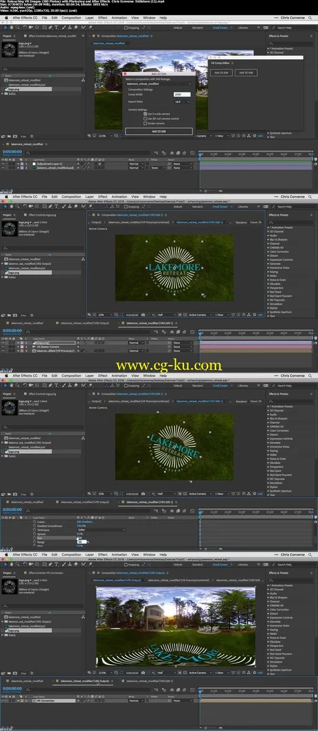Select the Hand tool in first frame toolbar
Viewport: 318px width, 731px height.
pos(12,27)
